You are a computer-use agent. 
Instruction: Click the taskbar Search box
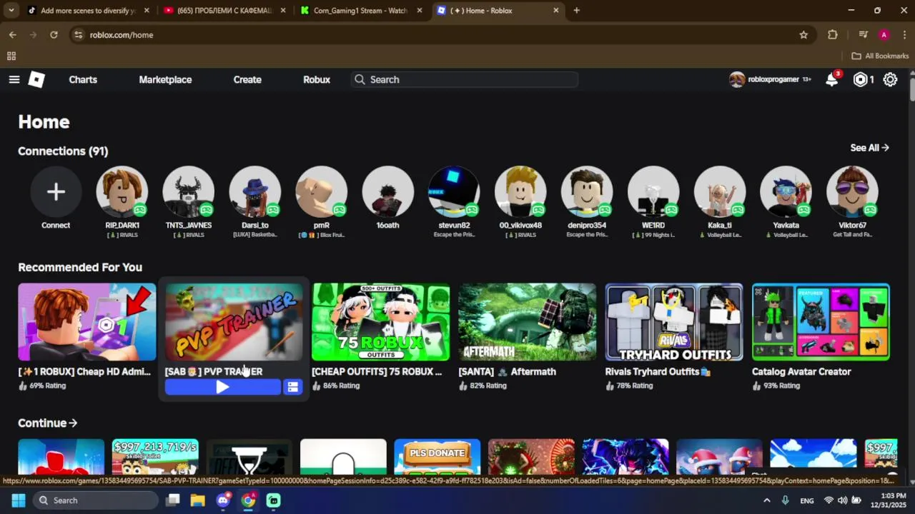click(x=96, y=500)
